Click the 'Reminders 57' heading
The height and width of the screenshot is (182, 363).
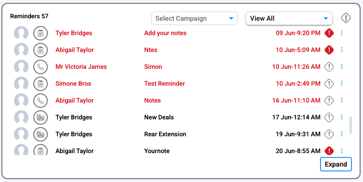29,16
